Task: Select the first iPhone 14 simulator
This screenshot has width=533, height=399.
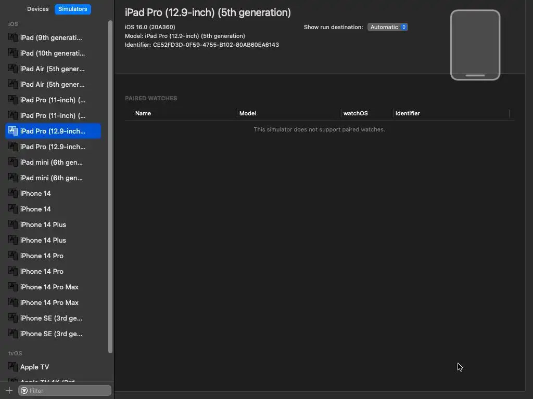Action: pos(53,194)
